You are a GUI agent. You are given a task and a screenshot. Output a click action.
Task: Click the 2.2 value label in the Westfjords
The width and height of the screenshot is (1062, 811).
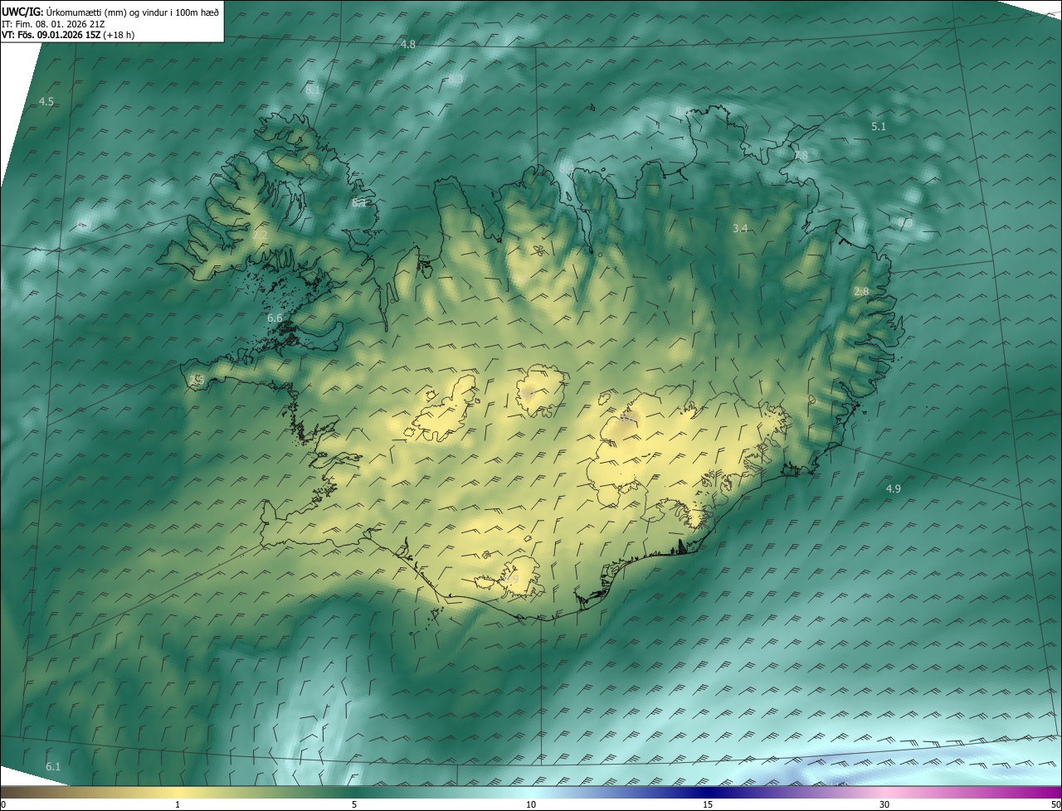pyautogui.click(x=261, y=235)
